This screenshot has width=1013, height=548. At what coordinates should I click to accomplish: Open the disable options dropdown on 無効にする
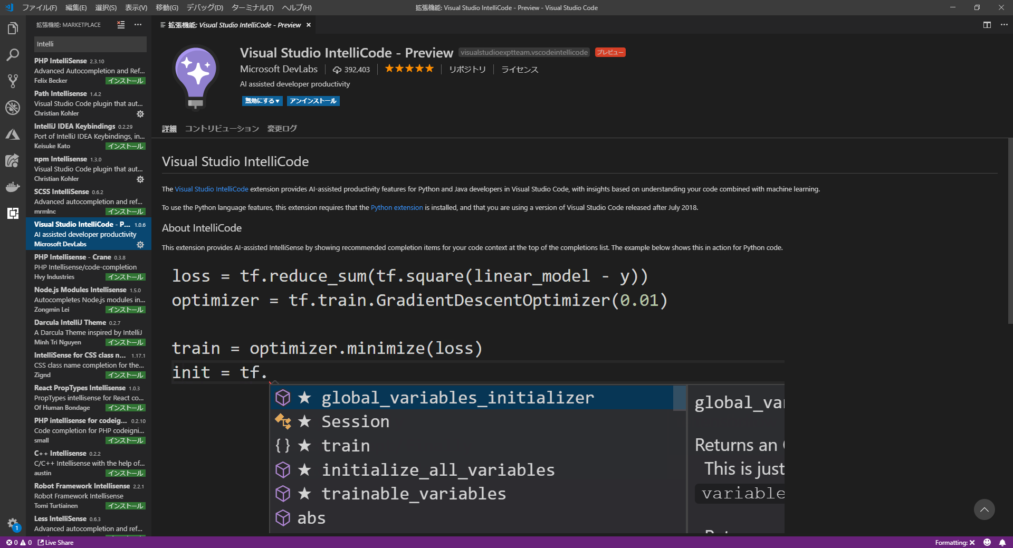tap(278, 101)
